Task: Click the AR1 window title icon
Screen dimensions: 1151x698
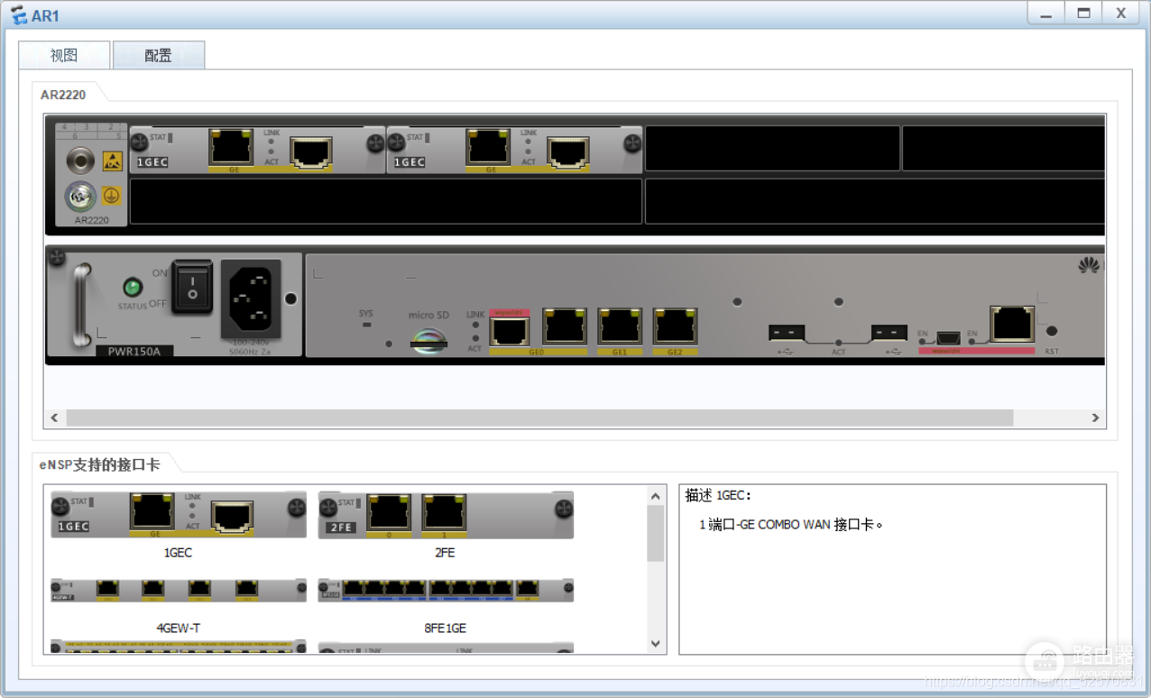Action: coord(18,14)
